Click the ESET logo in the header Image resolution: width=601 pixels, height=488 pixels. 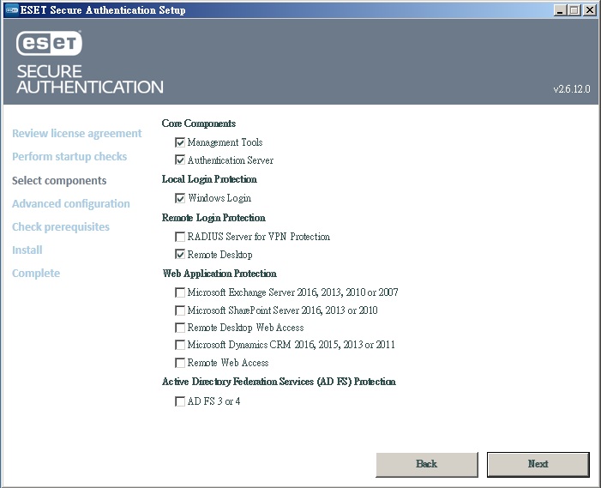(49, 43)
